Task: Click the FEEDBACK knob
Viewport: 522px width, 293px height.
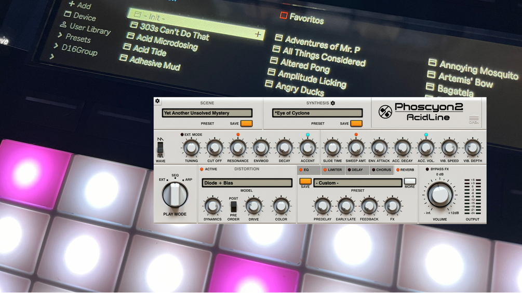Action: pyautogui.click(x=369, y=206)
